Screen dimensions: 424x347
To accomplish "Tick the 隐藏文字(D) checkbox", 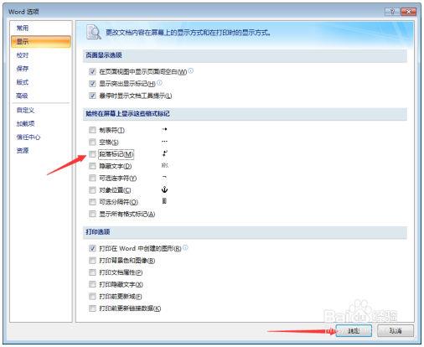I will [x=92, y=166].
